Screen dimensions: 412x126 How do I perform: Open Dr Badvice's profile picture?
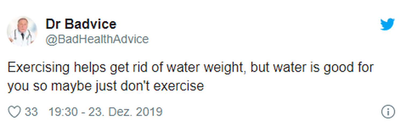pos(22,31)
